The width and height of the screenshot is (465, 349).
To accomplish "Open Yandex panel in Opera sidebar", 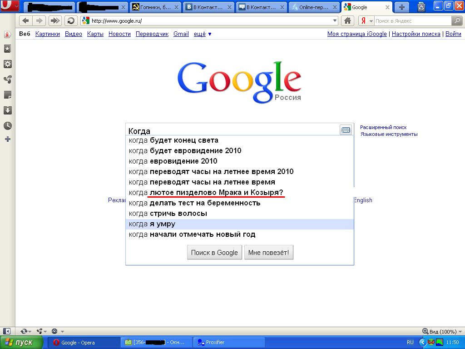I will 7,35.
